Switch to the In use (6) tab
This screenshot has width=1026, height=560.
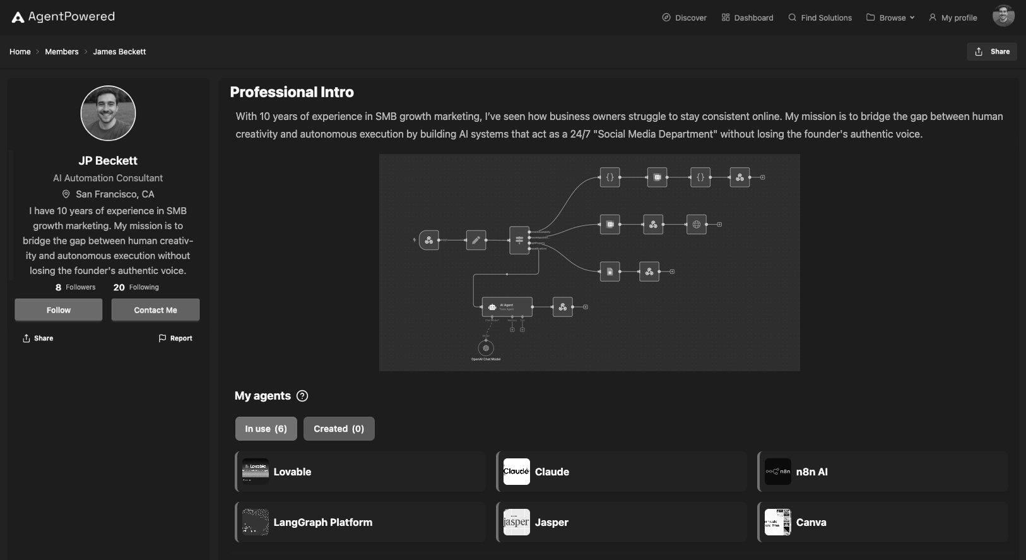266,429
